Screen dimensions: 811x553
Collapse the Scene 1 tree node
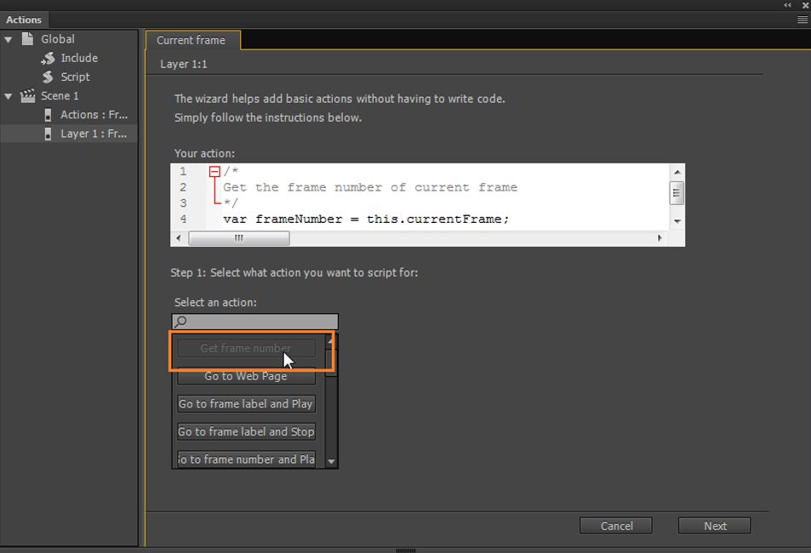click(x=9, y=96)
